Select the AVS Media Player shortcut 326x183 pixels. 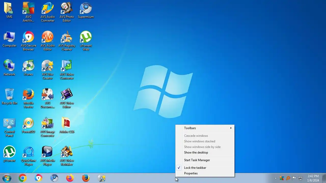[x=48, y=156]
